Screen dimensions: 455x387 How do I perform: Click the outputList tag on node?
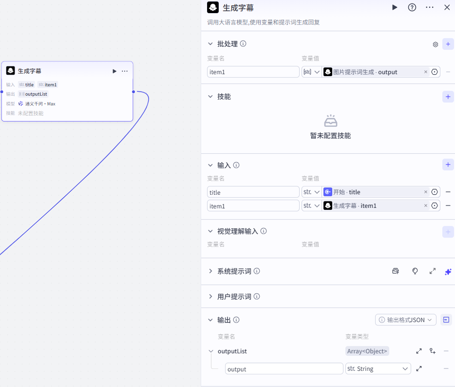[x=33, y=94]
